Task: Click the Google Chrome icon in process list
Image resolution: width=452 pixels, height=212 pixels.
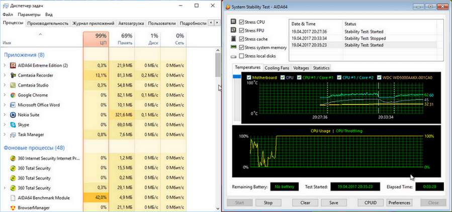Action: pyautogui.click(x=13, y=95)
